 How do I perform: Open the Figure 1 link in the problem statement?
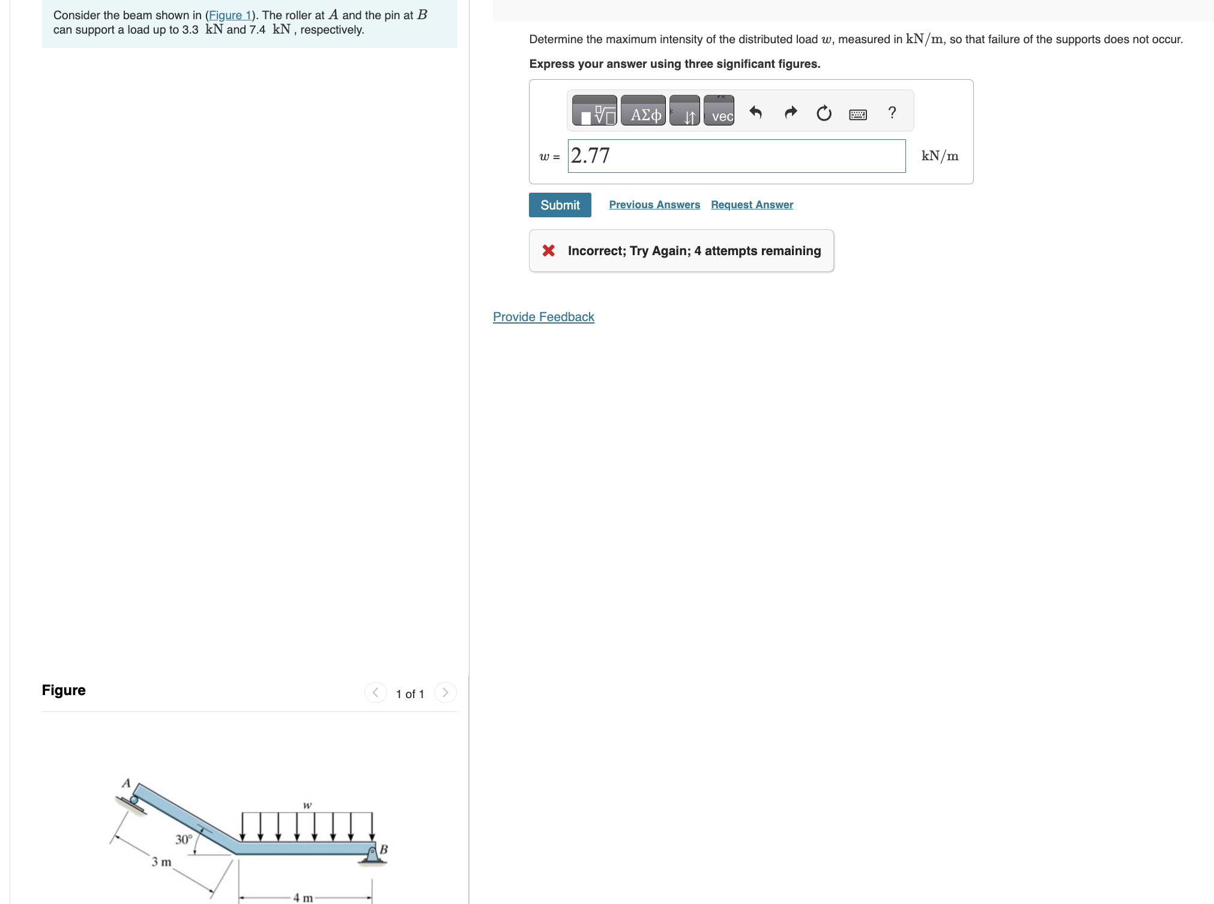(229, 15)
